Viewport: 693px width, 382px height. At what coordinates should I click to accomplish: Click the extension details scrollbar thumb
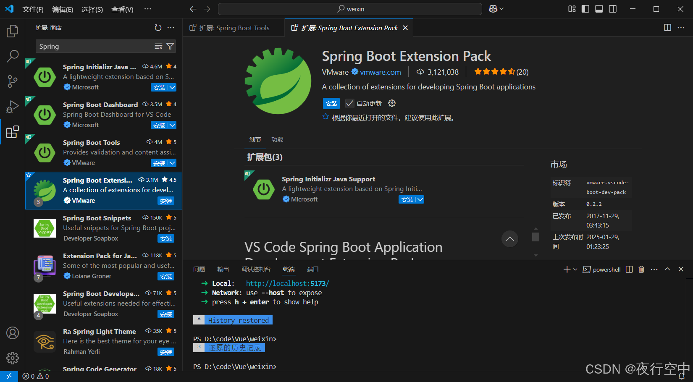point(535,237)
